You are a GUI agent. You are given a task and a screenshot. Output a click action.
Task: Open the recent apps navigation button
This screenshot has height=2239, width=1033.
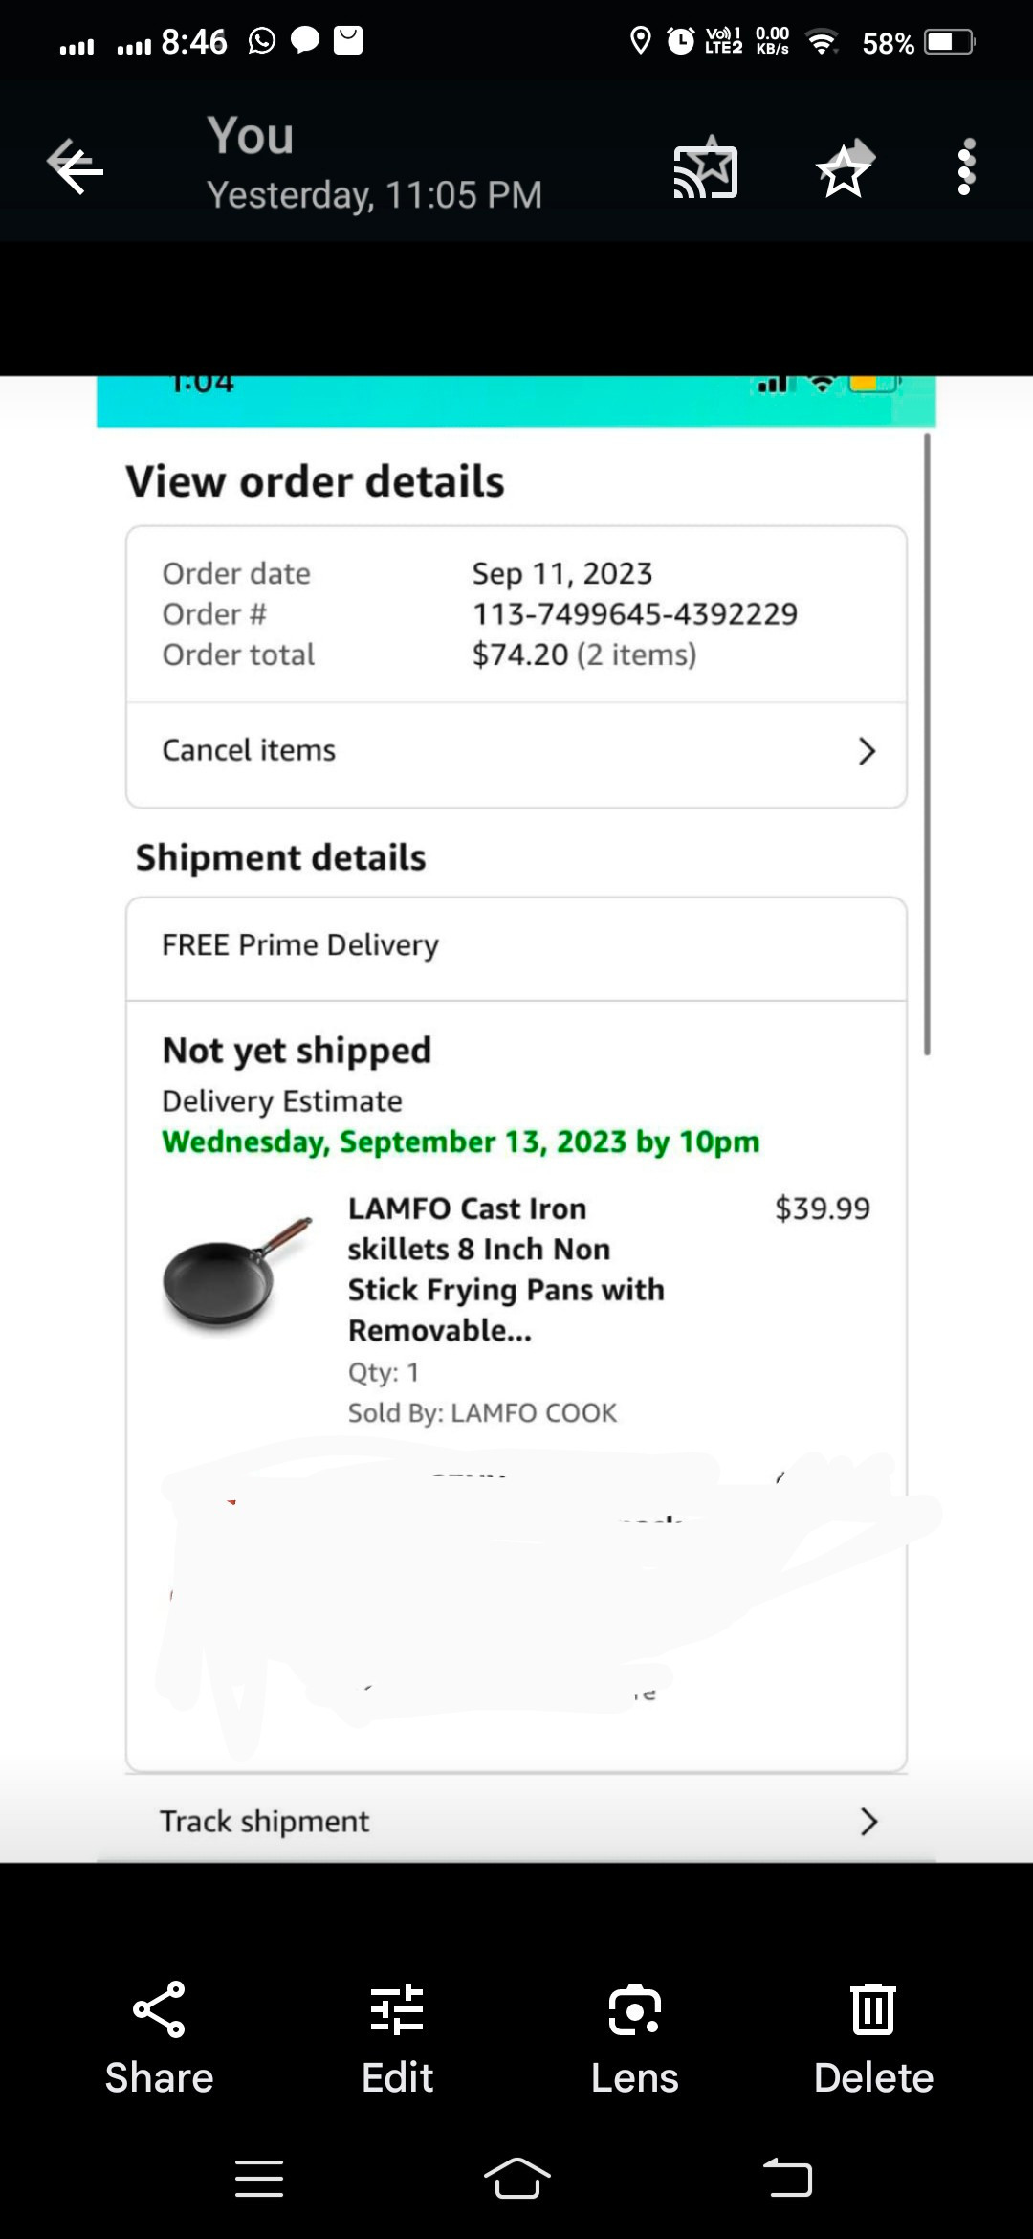[x=259, y=2179]
